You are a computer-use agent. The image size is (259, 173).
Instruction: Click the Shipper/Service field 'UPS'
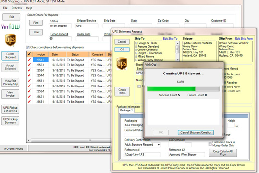pos(87,26)
